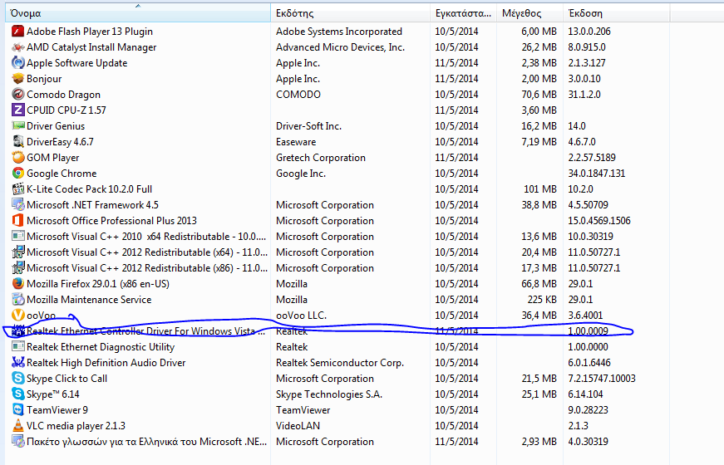Click the Apple Software Update icon
Viewport: 724px width, 465px height.
[x=18, y=63]
